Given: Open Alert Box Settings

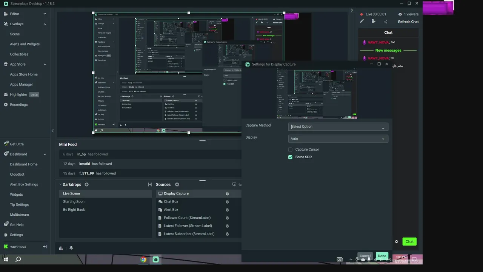Looking at the screenshot, I should pyautogui.click(x=24, y=184).
